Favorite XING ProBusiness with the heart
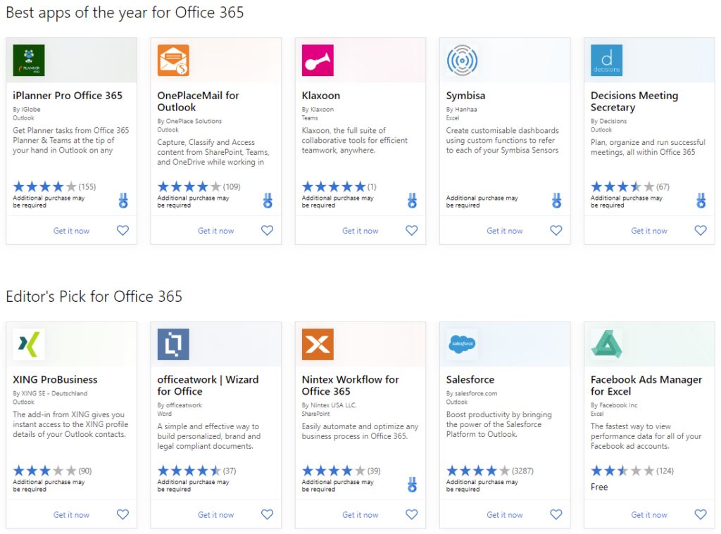Image resolution: width=721 pixels, height=534 pixels. click(123, 514)
